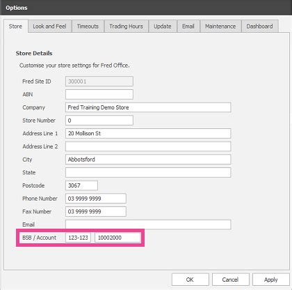The image size is (292, 290).
Task: Select the Fax Number field
Action: click(x=96, y=211)
